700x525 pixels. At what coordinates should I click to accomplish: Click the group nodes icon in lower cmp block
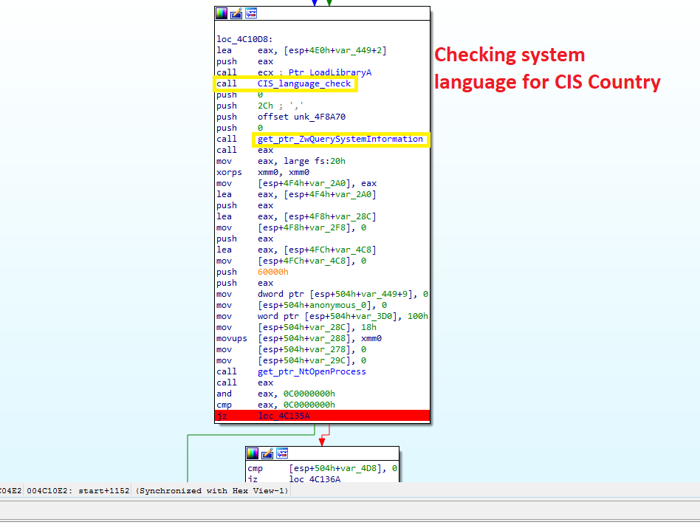[281, 453]
